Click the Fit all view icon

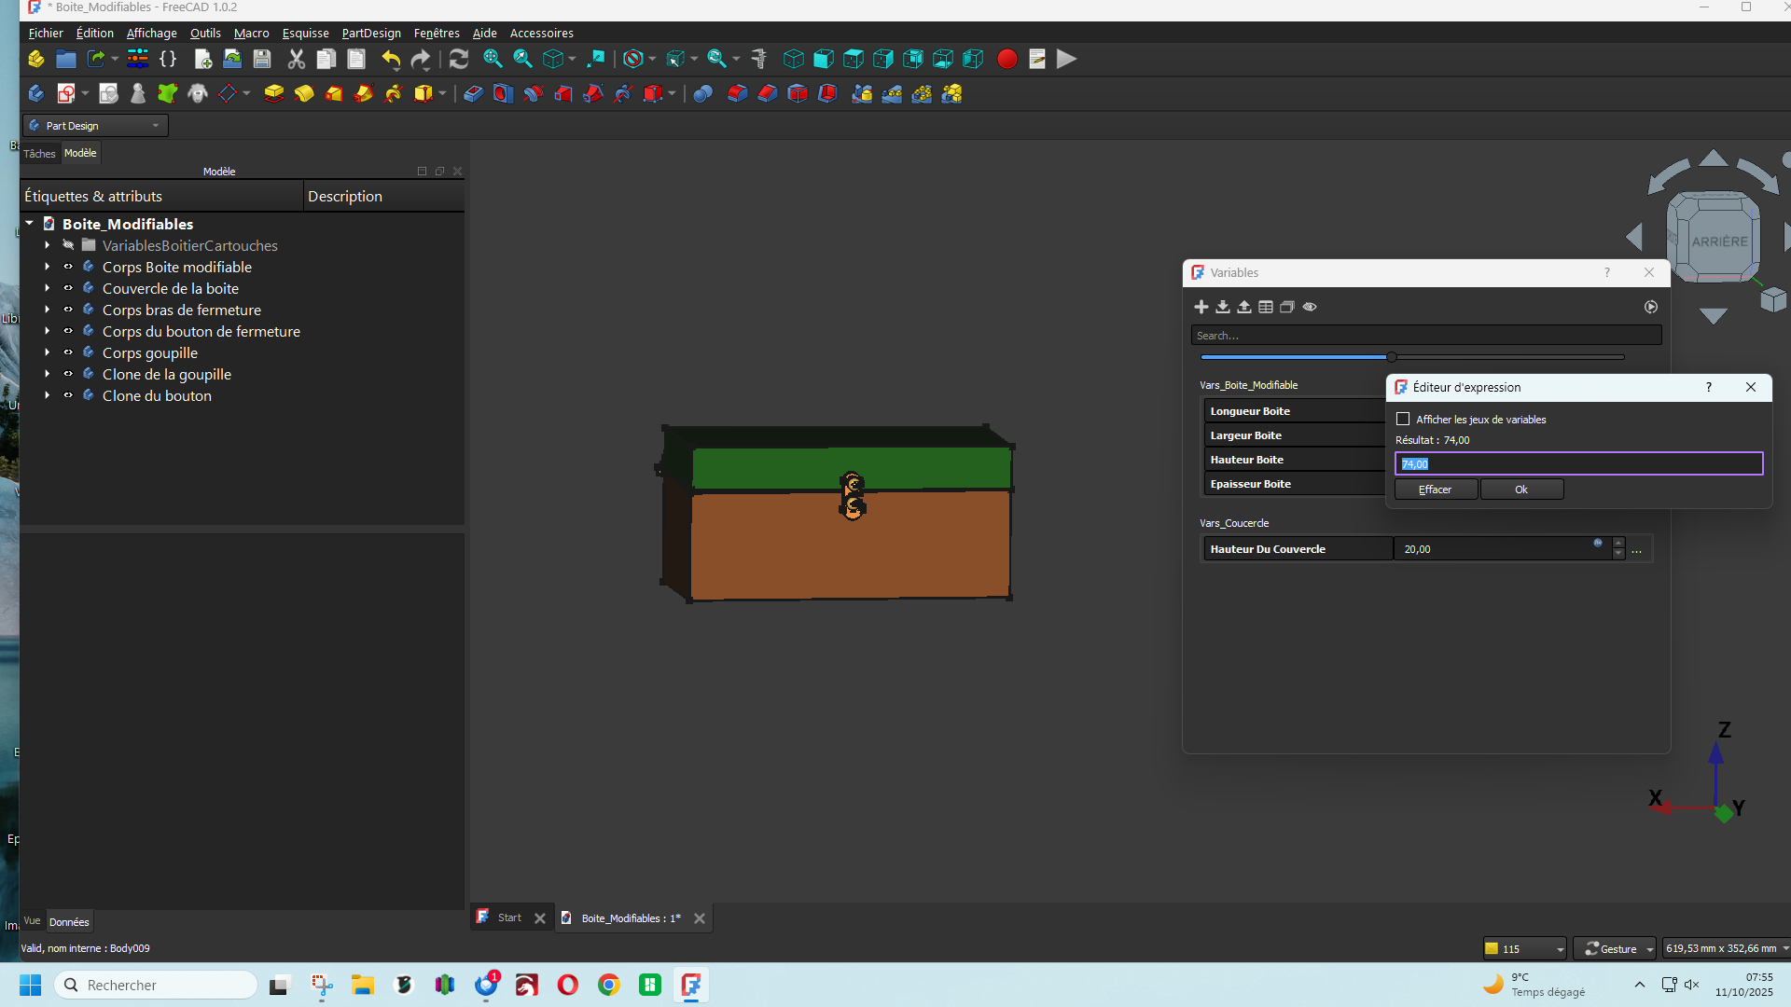tap(493, 60)
